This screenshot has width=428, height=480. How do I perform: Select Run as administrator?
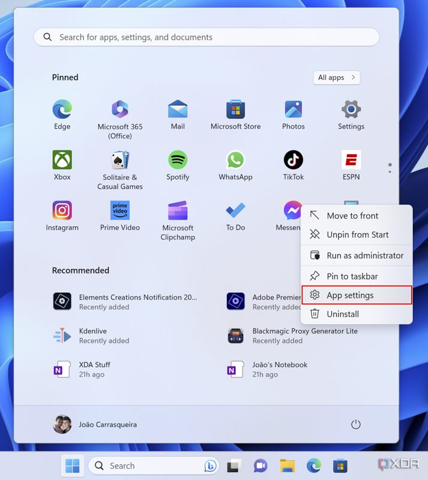click(x=357, y=256)
